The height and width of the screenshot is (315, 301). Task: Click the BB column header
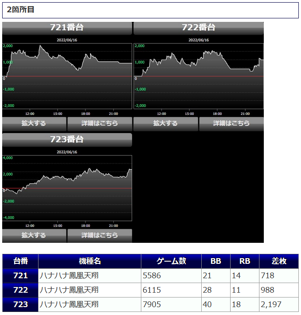click(x=216, y=261)
